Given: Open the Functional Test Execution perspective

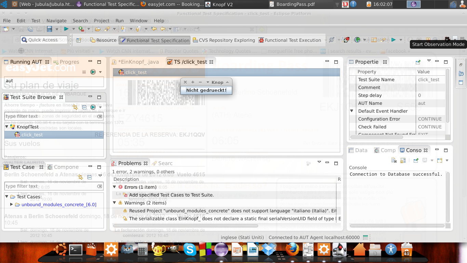Looking at the screenshot, I should pos(290,40).
